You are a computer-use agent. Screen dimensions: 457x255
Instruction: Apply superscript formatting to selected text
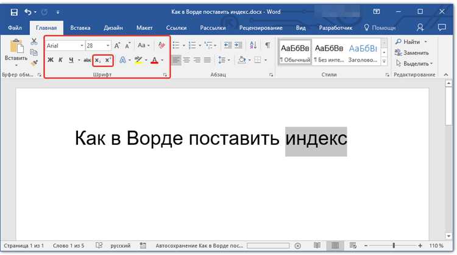(108, 60)
